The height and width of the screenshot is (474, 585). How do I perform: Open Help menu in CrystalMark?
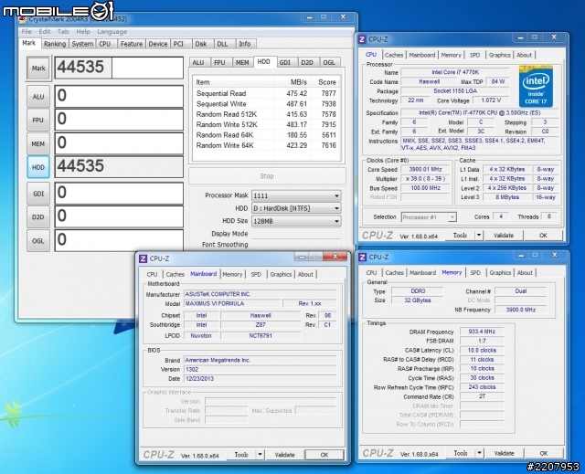tap(83, 32)
